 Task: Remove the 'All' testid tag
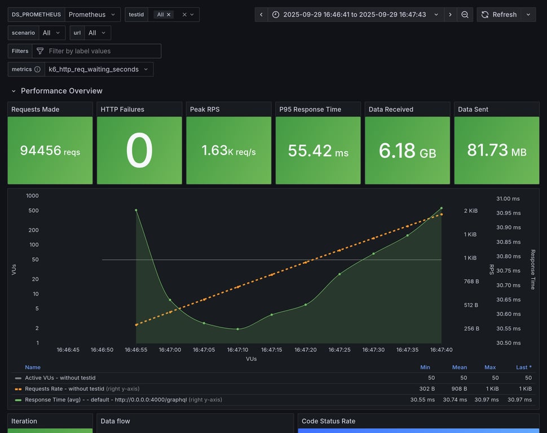tap(169, 15)
